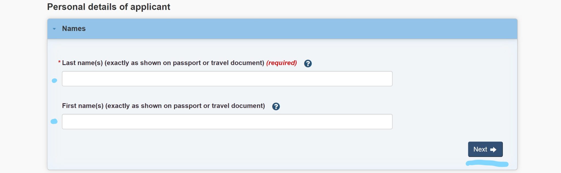The height and width of the screenshot is (173, 561).
Task: Click right end of Last name box
Action: pyautogui.click(x=386, y=79)
